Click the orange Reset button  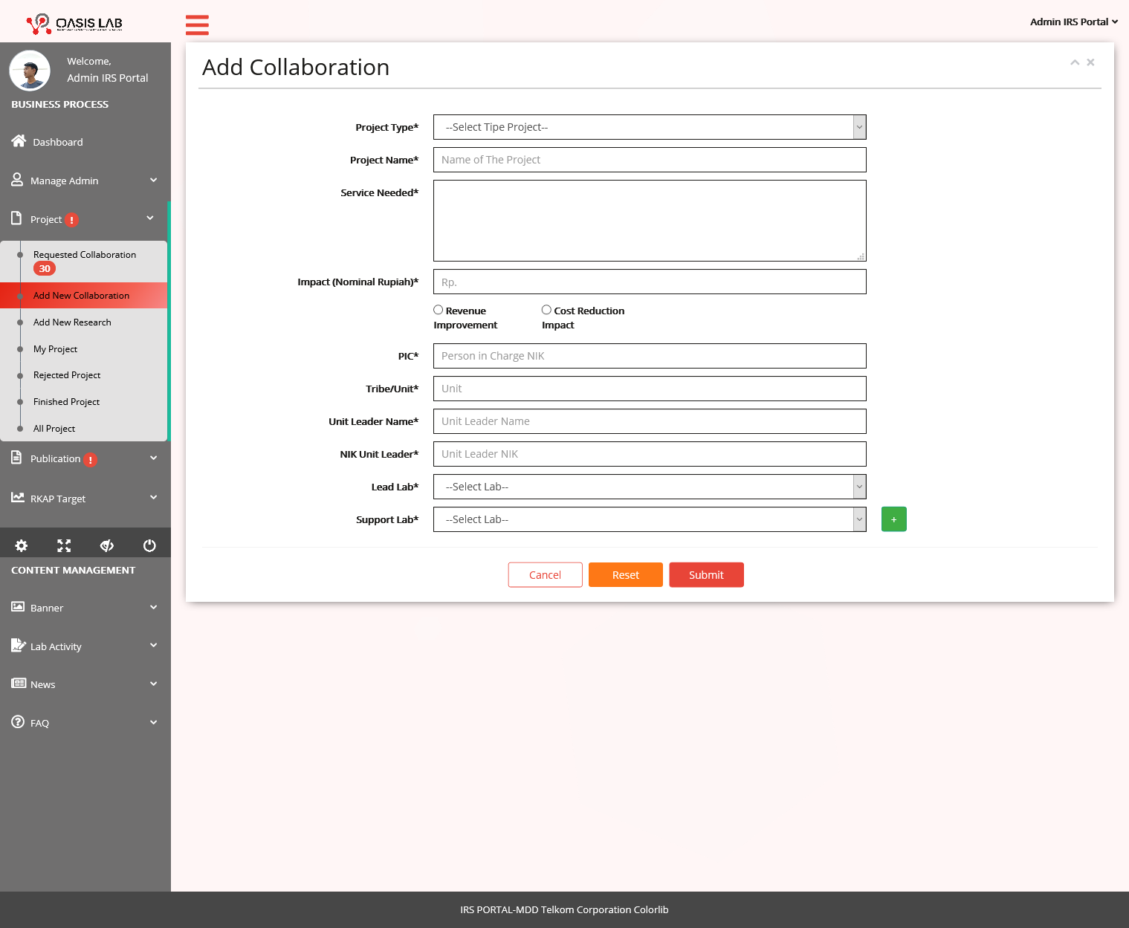625,575
